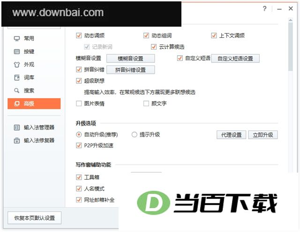Enable the 图片表情 checkbox
Screen dimensions: 300x232
79,103
